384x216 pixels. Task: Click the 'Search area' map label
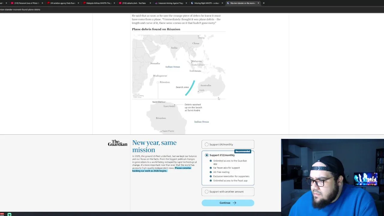coord(182,87)
